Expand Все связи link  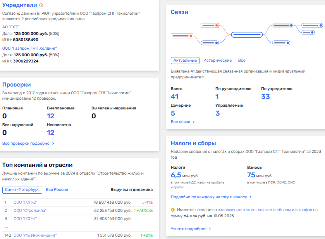pos(182,122)
